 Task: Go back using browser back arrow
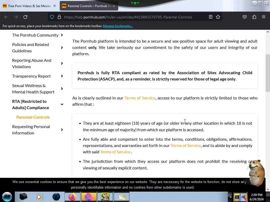tap(6, 17)
